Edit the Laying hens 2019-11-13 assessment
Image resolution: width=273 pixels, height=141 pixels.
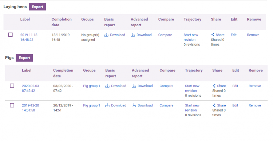pyautogui.click(x=234, y=35)
